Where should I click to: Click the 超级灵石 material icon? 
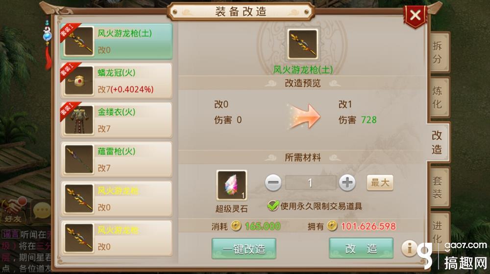232,185
